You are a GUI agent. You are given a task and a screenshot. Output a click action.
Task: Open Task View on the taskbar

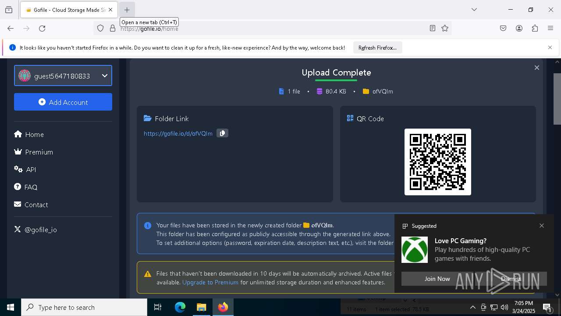tap(158, 307)
